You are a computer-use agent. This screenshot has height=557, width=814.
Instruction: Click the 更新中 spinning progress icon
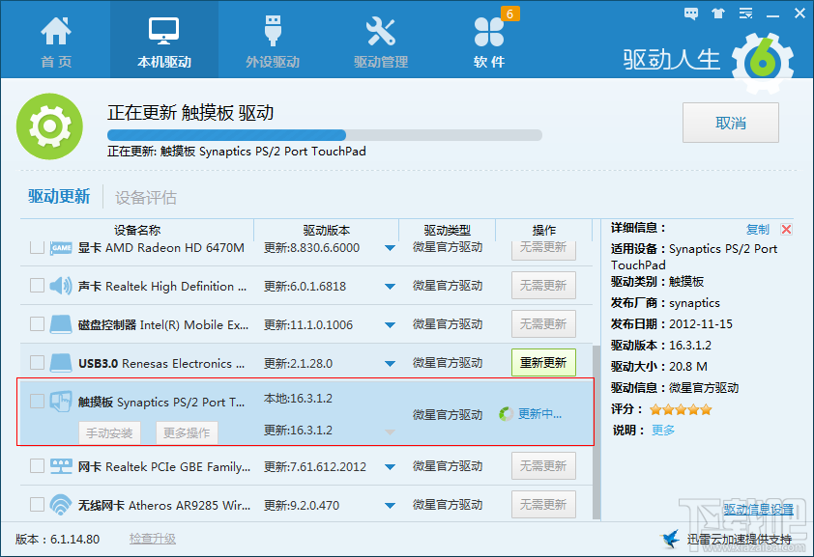point(506,414)
